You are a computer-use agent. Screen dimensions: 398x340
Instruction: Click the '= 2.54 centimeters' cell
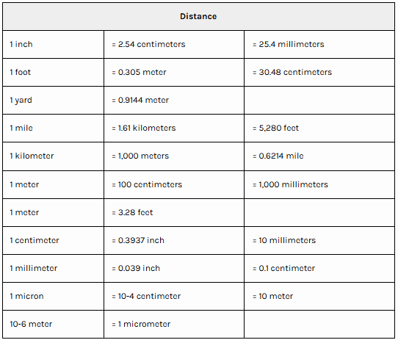(174, 45)
